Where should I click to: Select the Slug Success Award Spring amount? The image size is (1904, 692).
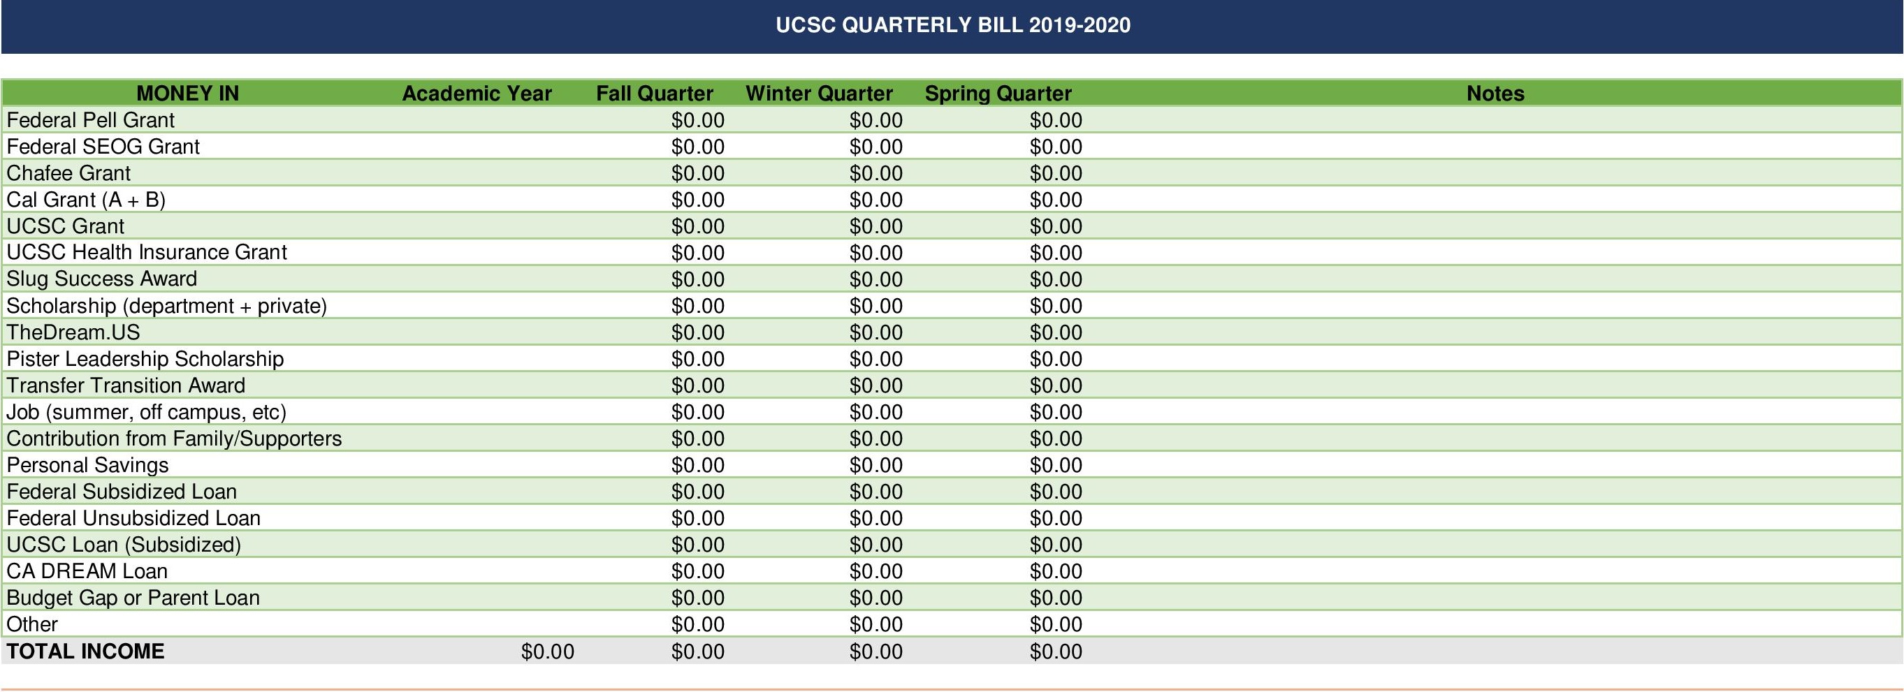(x=1056, y=280)
